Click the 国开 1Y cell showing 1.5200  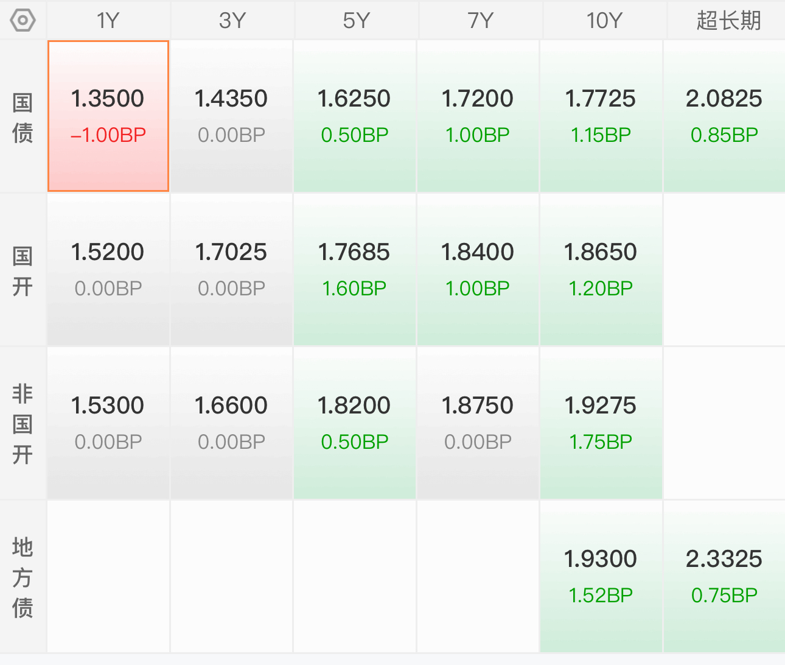point(108,270)
